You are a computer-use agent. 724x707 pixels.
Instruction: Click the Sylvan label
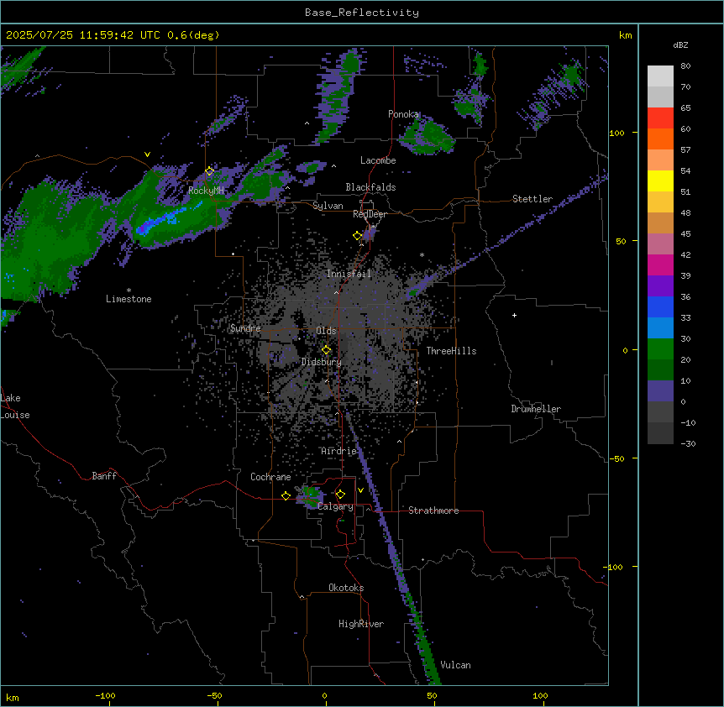(328, 206)
